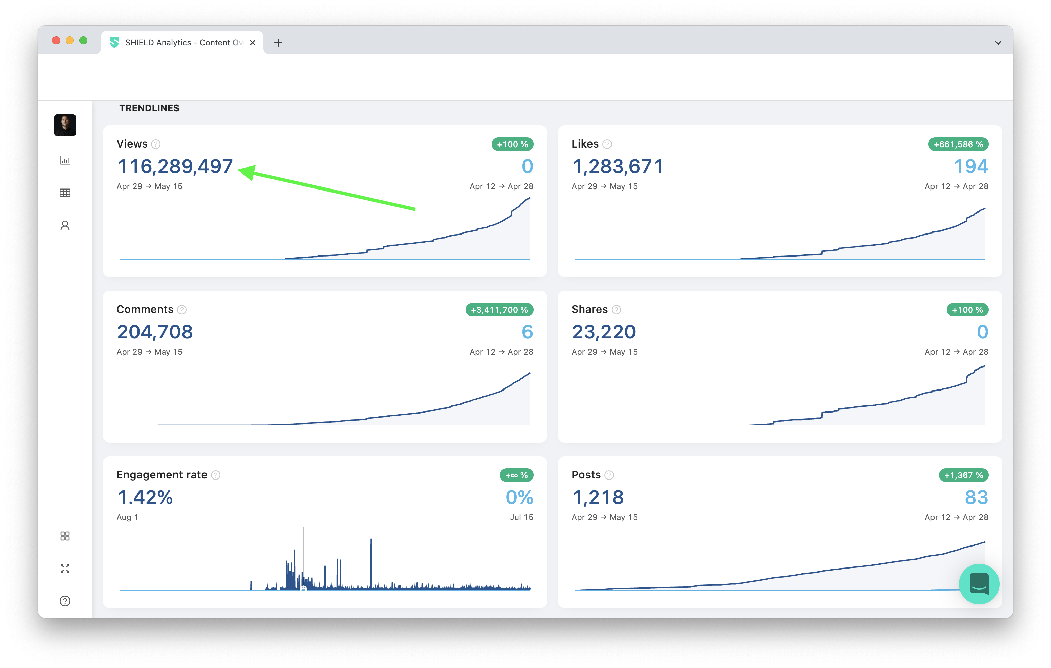Expand the tab list chevron dropdown
1051x668 pixels.
(998, 43)
